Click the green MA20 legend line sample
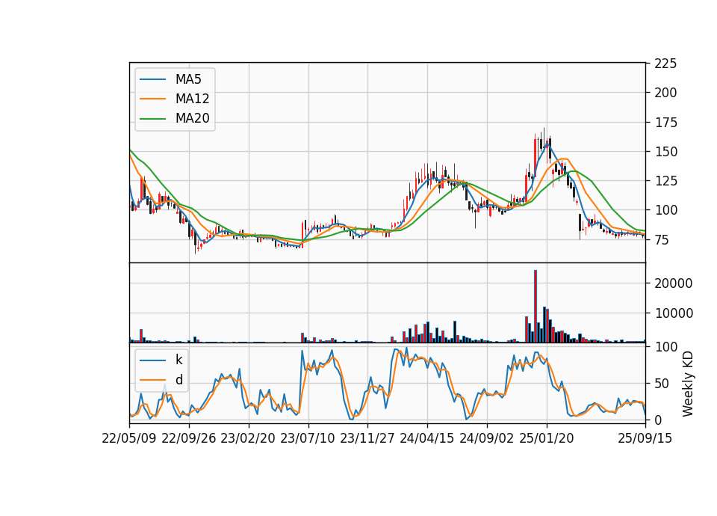This screenshot has width=717, height=516. click(x=152, y=119)
